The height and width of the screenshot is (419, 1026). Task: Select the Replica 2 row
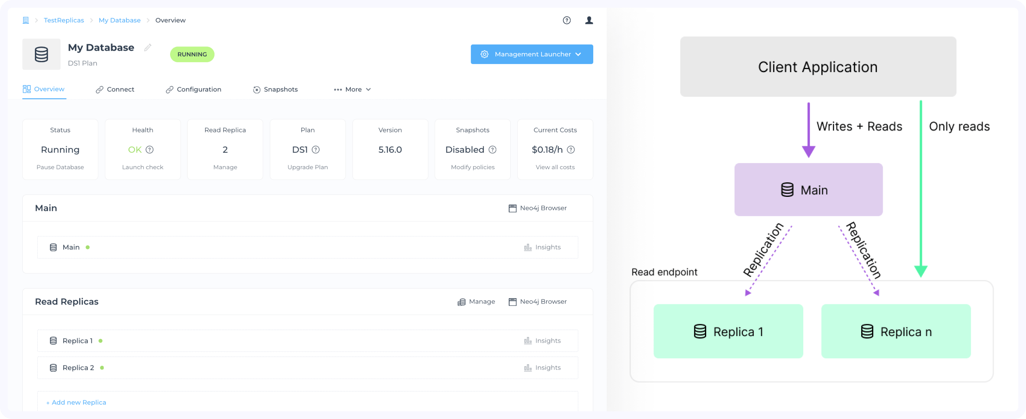pos(78,368)
